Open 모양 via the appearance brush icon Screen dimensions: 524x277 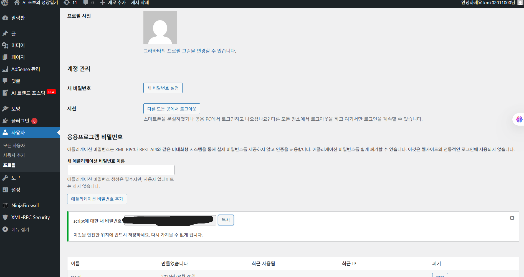pyautogui.click(x=5, y=108)
